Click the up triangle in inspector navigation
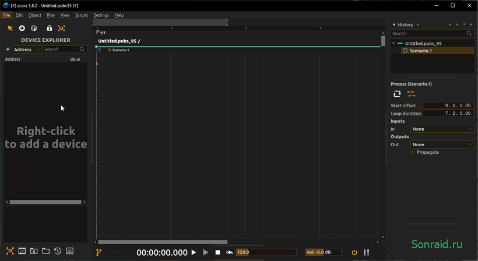Screen dimensions: 478x261 coord(457,24)
